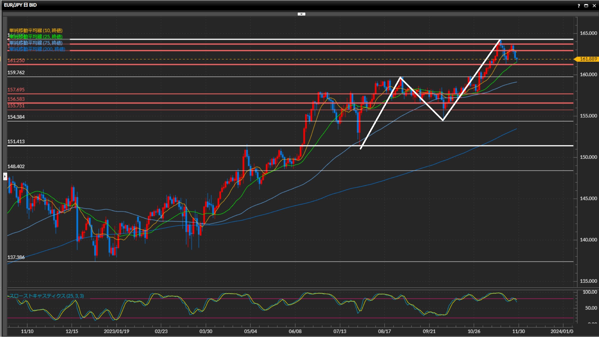Select the 159.762 horizontal line label
The height and width of the screenshot is (337, 599).
(16, 72)
